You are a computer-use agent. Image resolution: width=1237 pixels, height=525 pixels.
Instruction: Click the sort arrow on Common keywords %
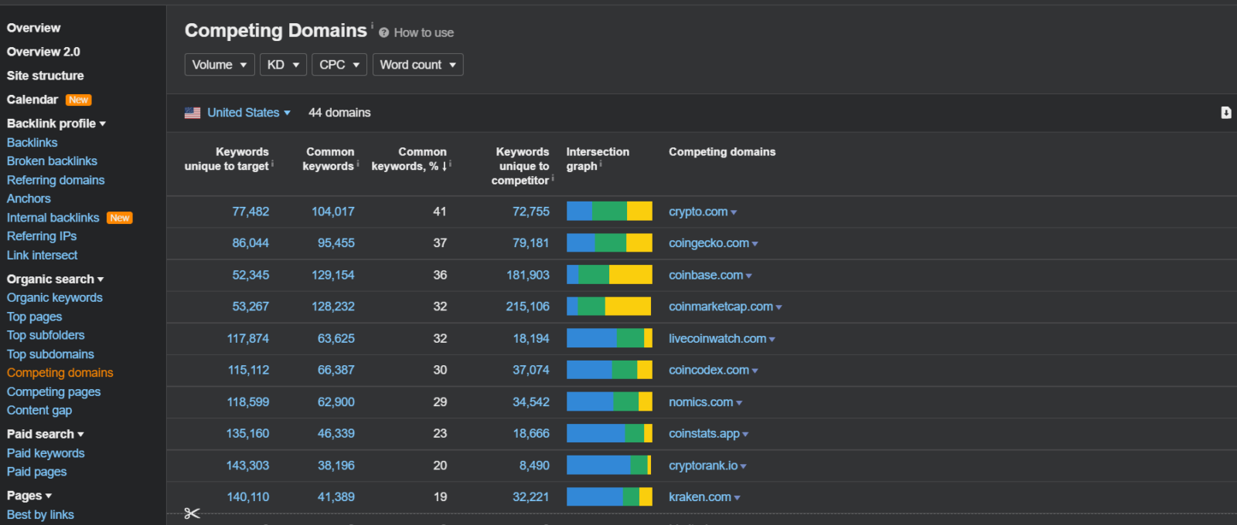click(x=444, y=166)
